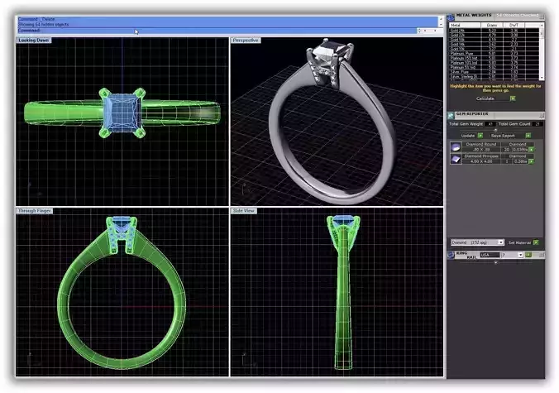Select the Perspective viewport label
559x393 pixels.
(x=246, y=41)
